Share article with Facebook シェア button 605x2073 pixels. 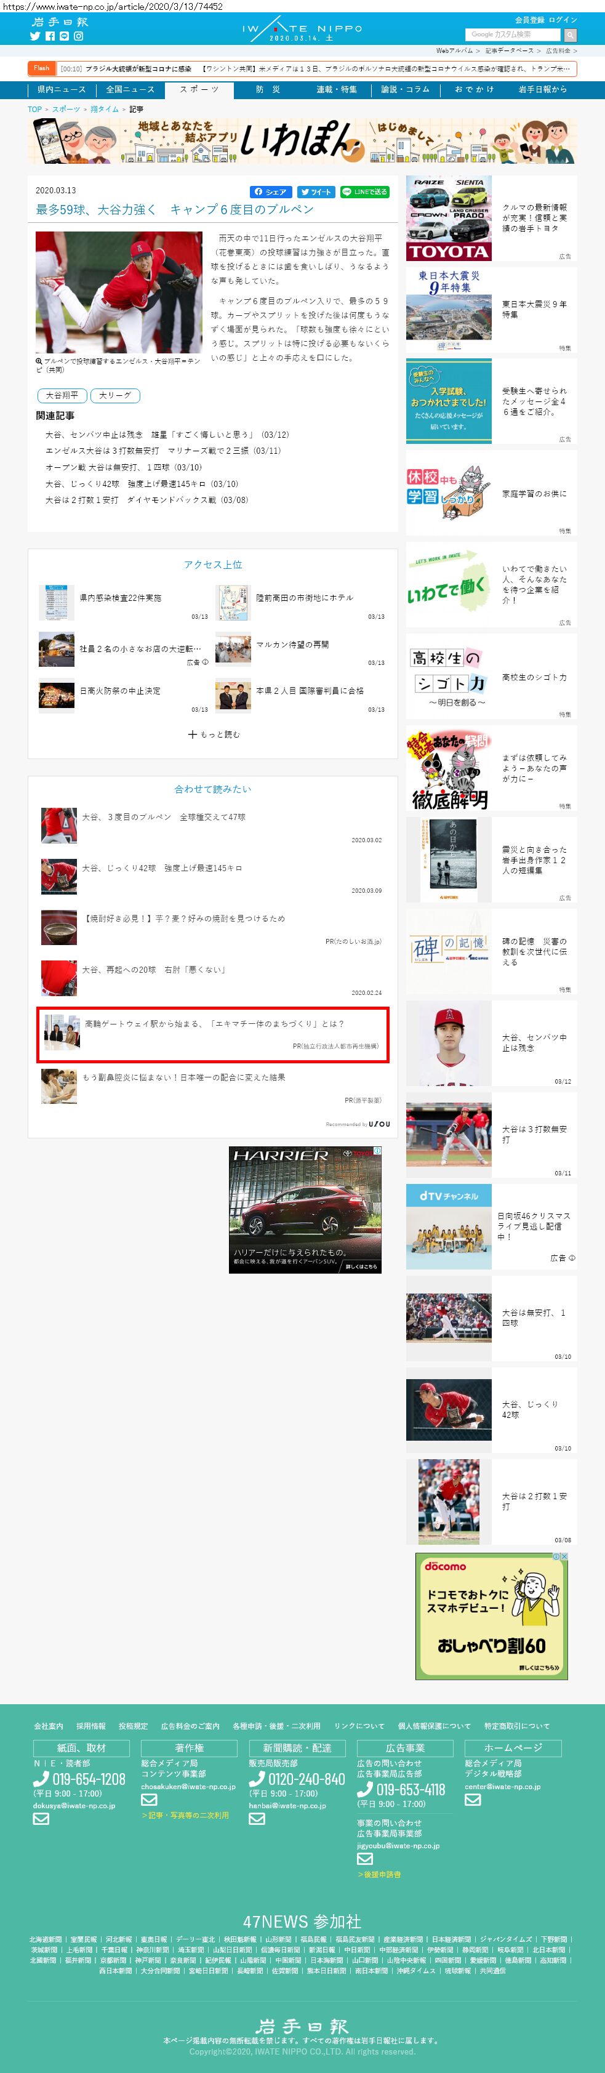pyautogui.click(x=270, y=191)
